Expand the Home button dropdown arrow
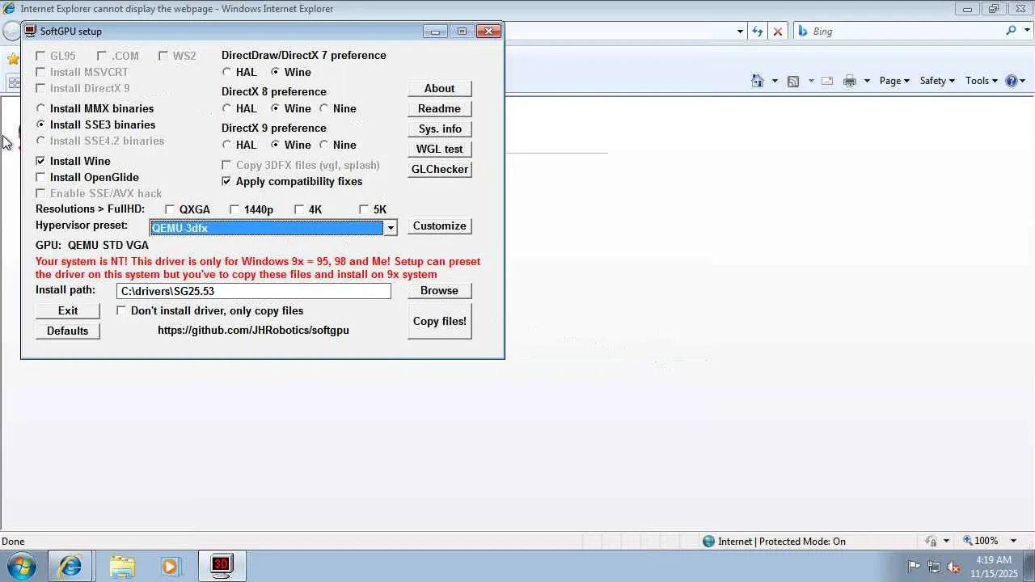 (x=775, y=81)
